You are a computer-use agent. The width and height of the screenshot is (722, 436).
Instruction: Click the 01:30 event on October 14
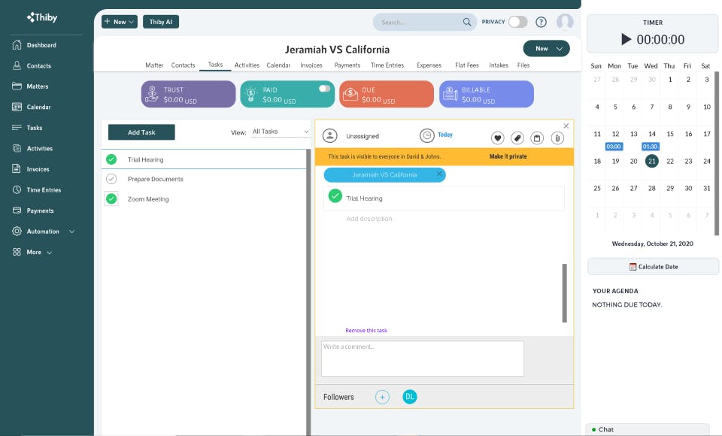[x=650, y=147]
